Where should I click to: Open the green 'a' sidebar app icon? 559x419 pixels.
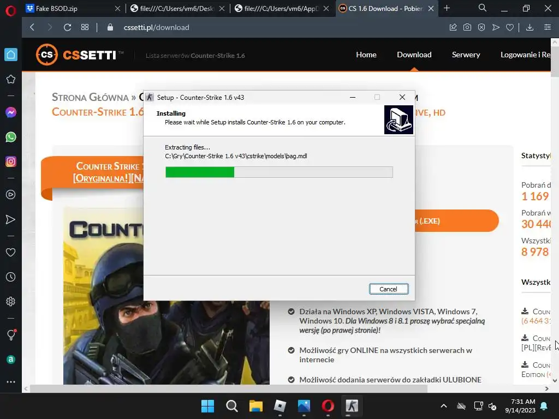click(11, 359)
